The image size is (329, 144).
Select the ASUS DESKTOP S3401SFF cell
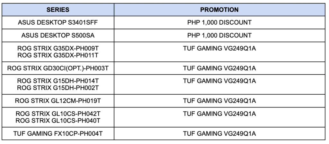tap(58, 23)
